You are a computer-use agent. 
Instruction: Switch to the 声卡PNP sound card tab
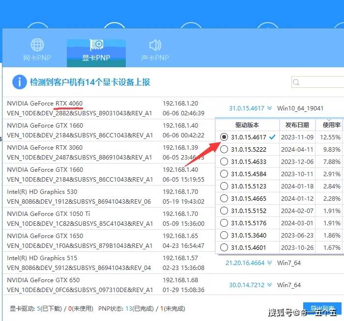click(155, 51)
